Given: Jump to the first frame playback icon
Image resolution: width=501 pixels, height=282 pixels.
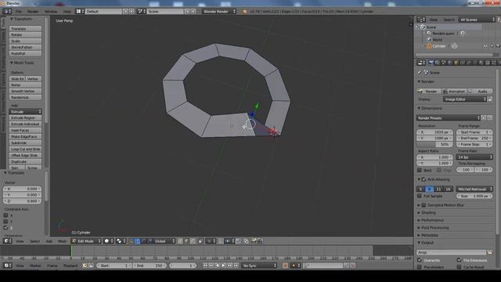Looking at the screenshot, I should coord(205,266).
